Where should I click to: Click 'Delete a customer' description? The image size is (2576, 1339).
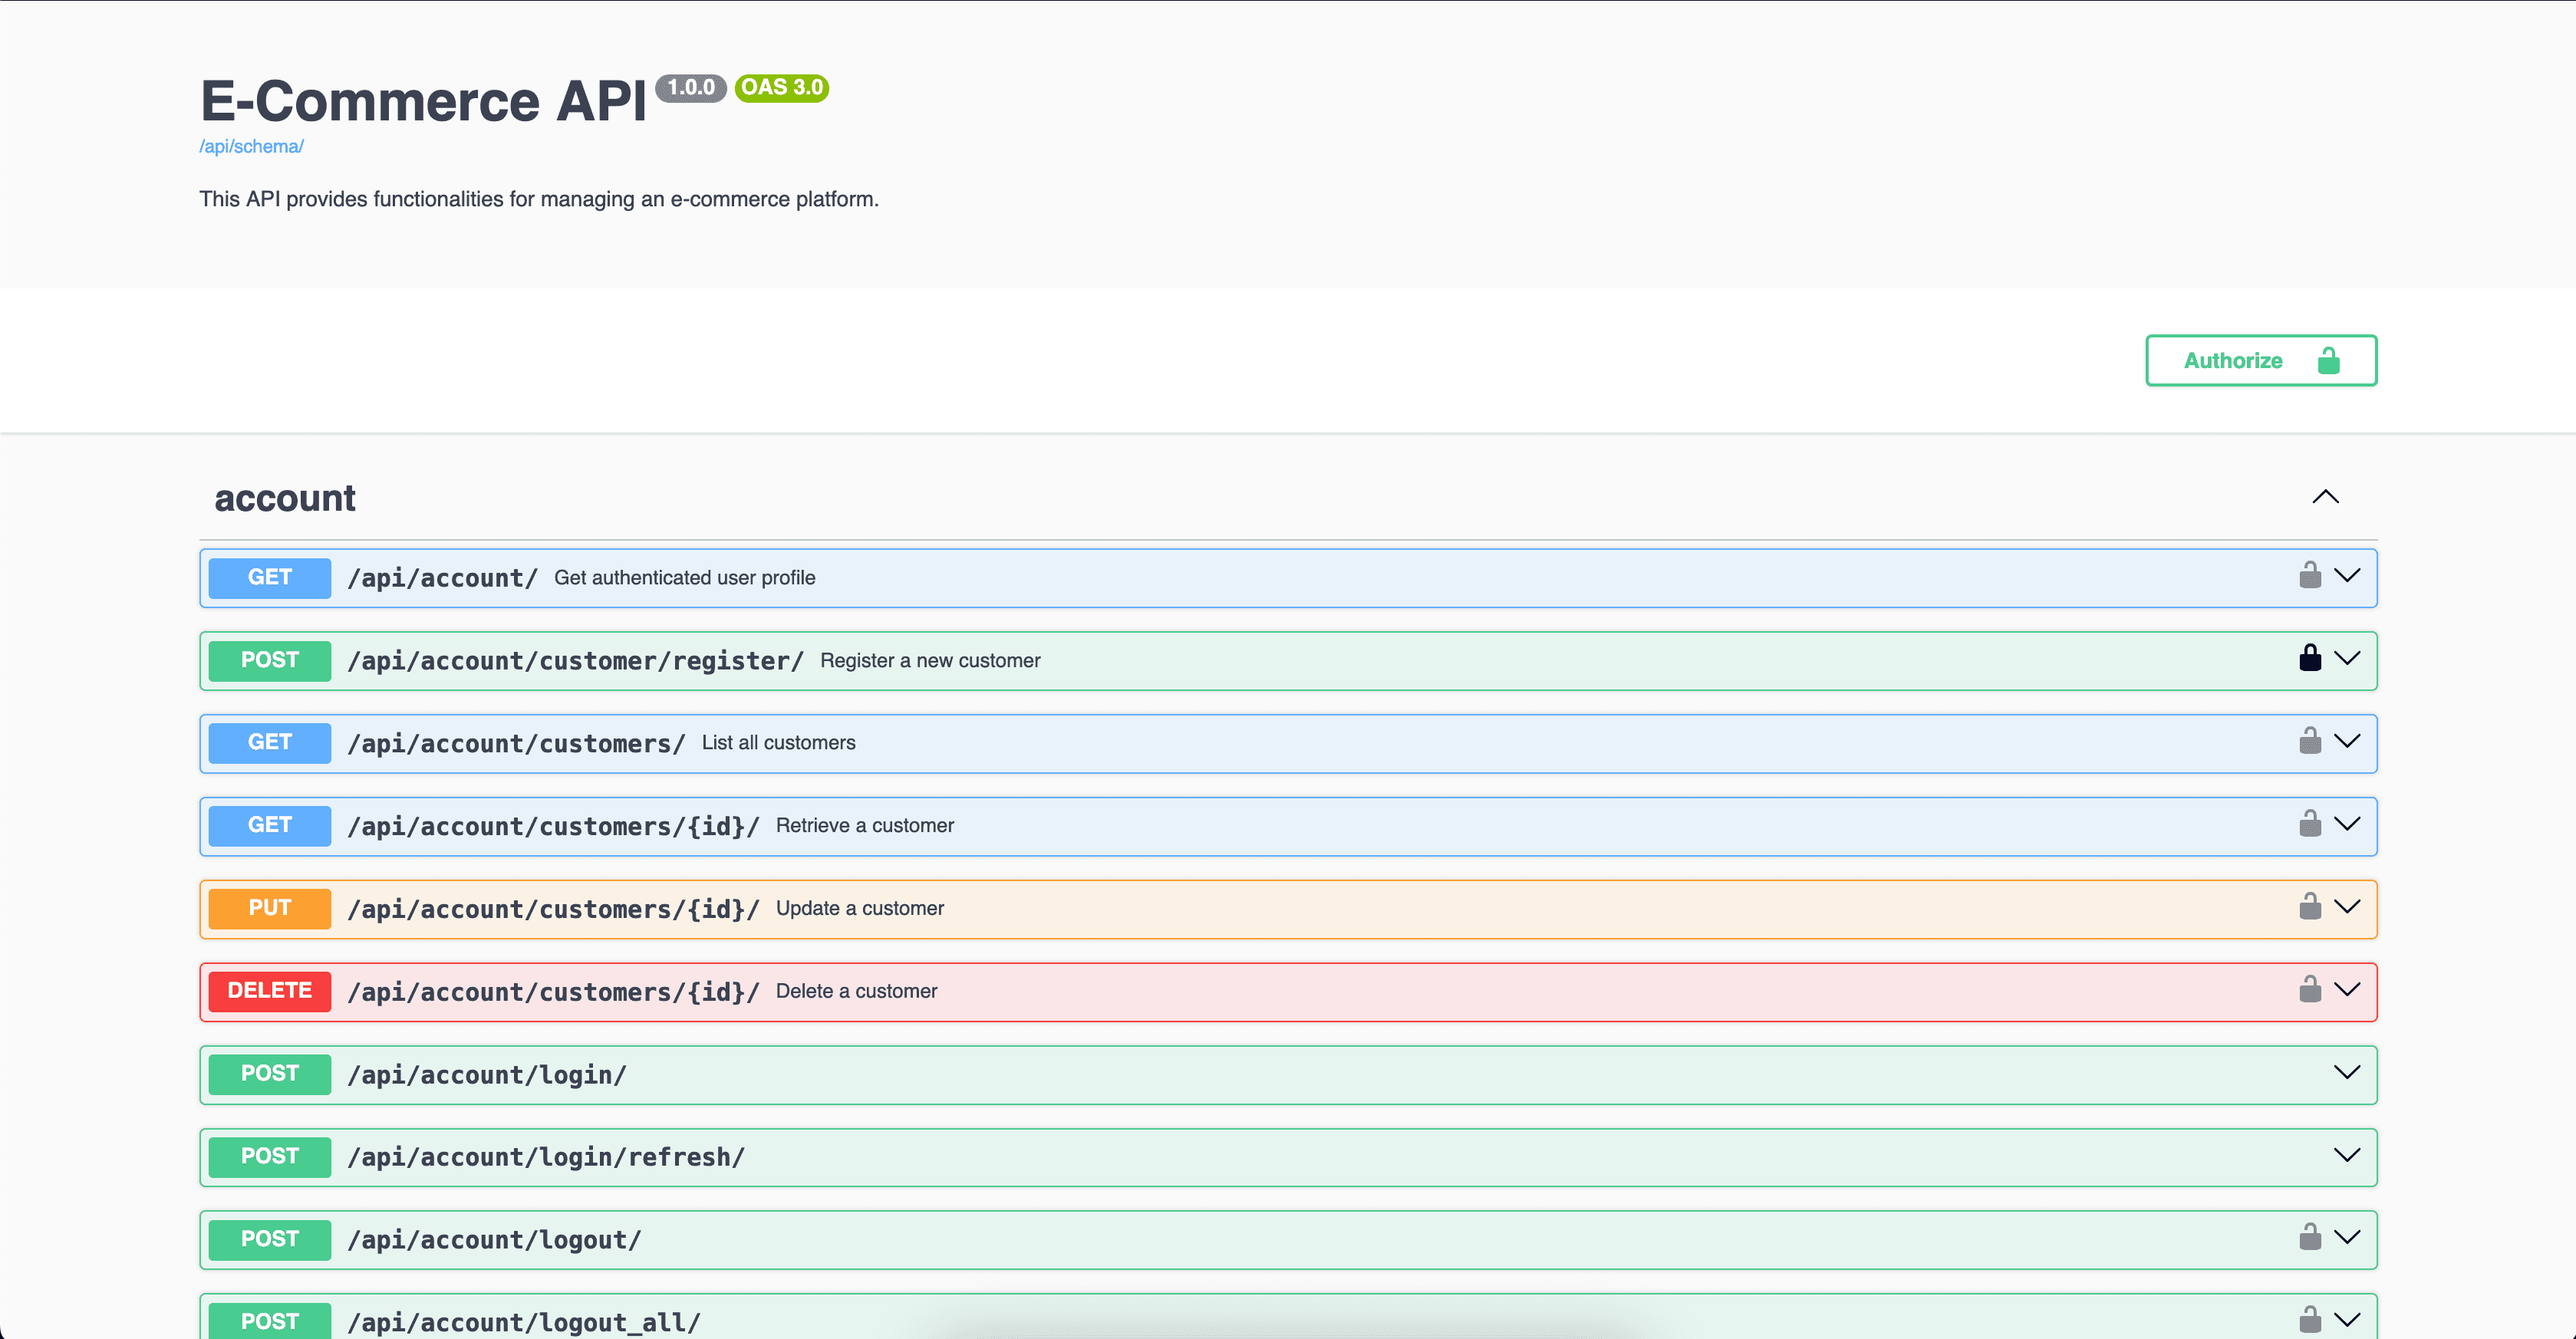click(x=857, y=992)
